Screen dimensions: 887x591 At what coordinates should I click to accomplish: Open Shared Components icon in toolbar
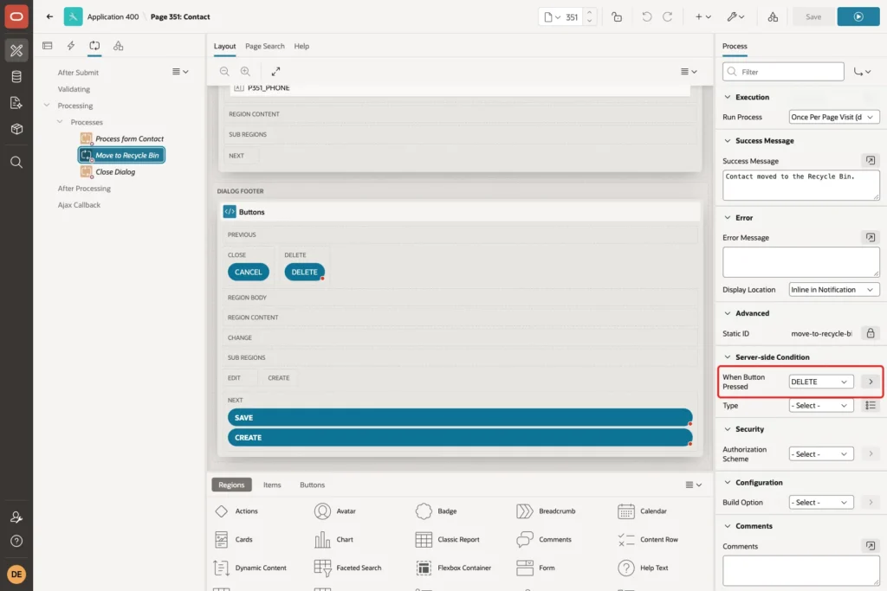coord(773,17)
